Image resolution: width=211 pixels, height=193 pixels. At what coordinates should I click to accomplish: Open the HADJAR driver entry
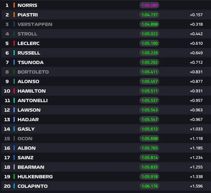(x=106, y=119)
